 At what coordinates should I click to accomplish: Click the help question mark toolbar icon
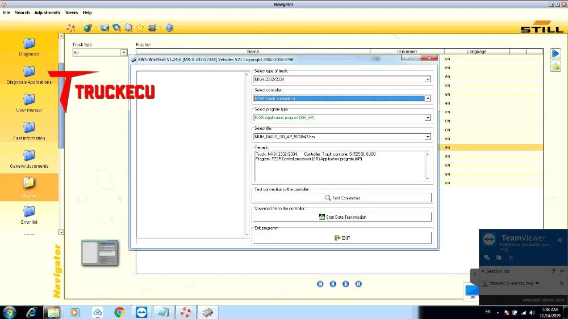(169, 27)
